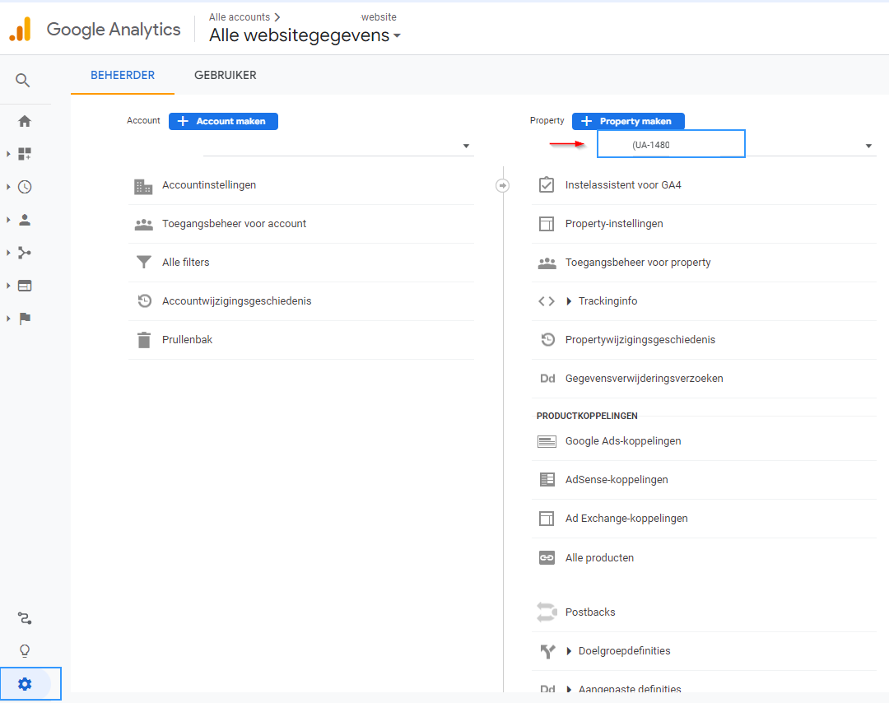Open Propertywijzigingsgeschiedenis

tap(704, 340)
